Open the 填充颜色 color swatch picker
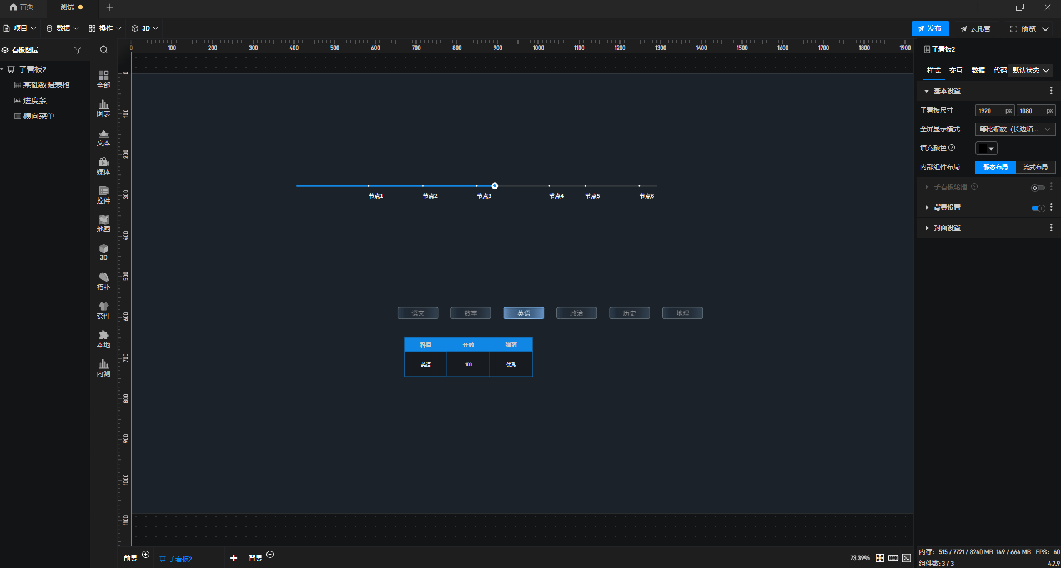 (x=986, y=148)
